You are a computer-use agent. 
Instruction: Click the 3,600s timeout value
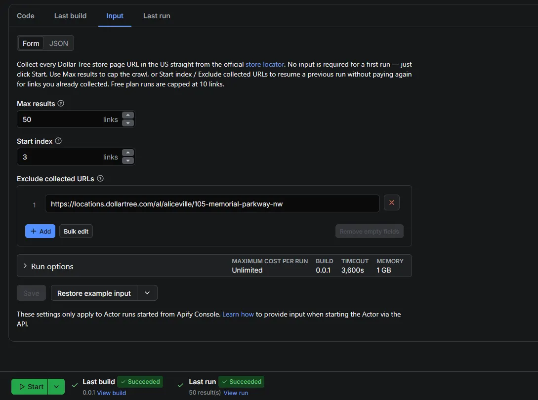(352, 270)
